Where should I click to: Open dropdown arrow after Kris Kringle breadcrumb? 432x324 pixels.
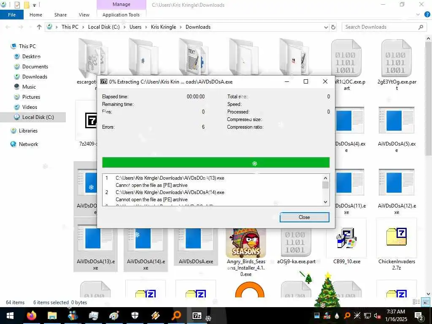point(181,27)
